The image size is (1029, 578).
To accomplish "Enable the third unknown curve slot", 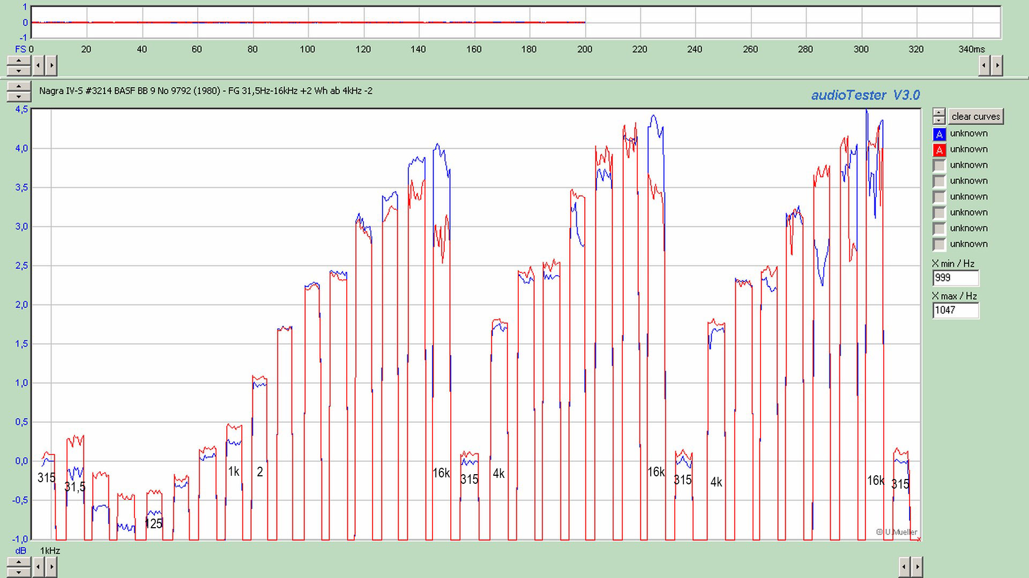I will [939, 165].
